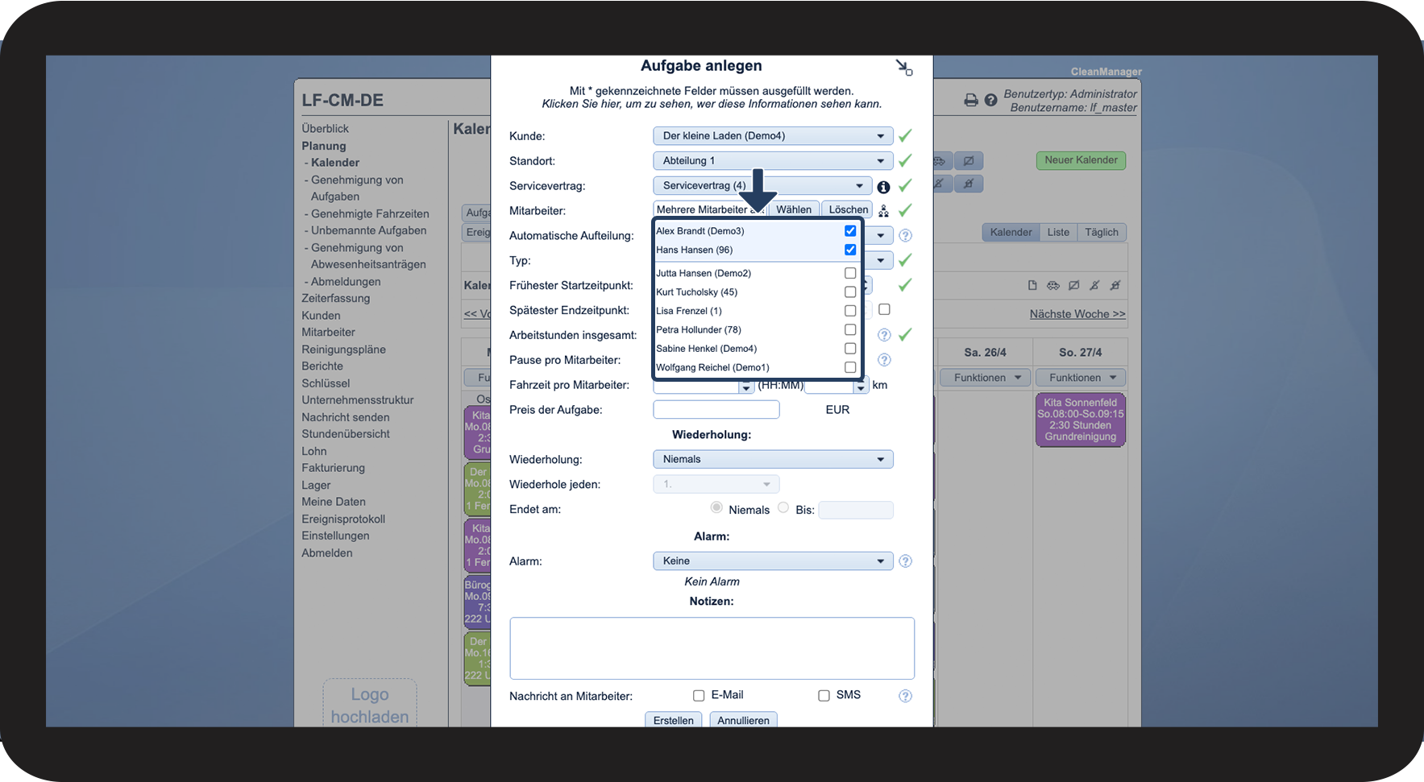
Task: Open help for Automatische Aufteilung
Action: 905,236
